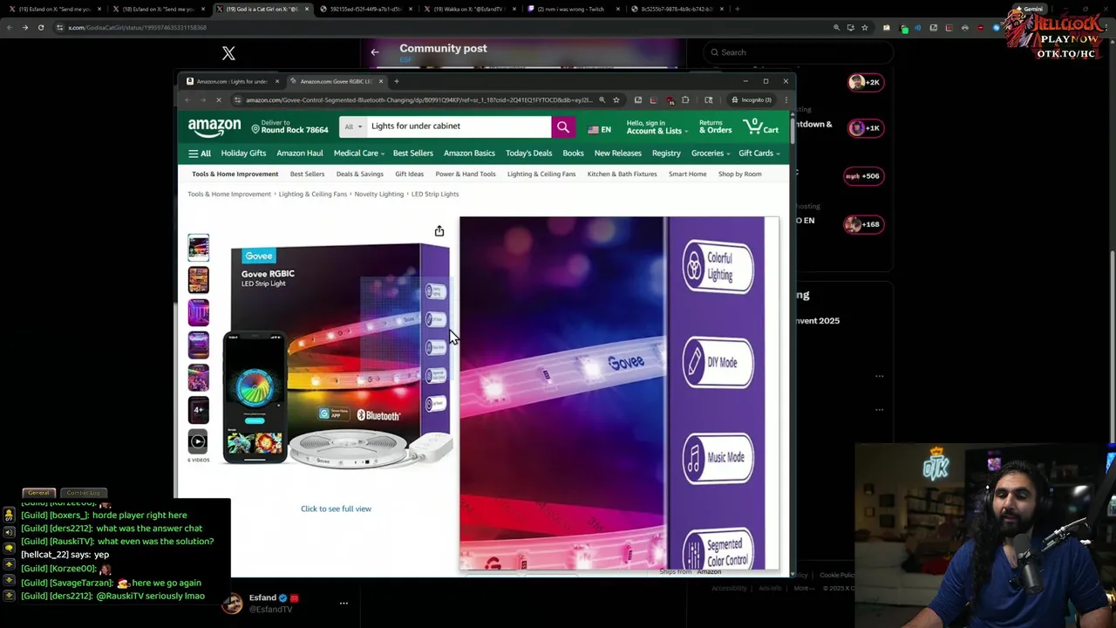
Task: Click Gift Ideas subnav link
Action: 409,174
